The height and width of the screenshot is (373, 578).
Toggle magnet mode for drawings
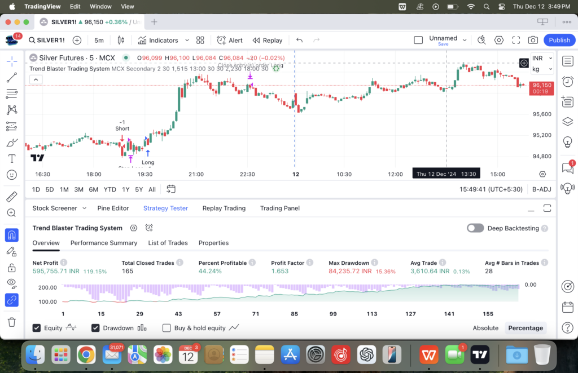[12, 235]
